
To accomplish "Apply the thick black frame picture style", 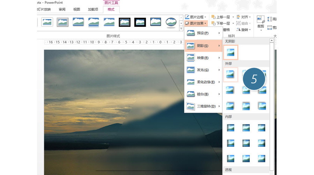I will coord(140,22).
